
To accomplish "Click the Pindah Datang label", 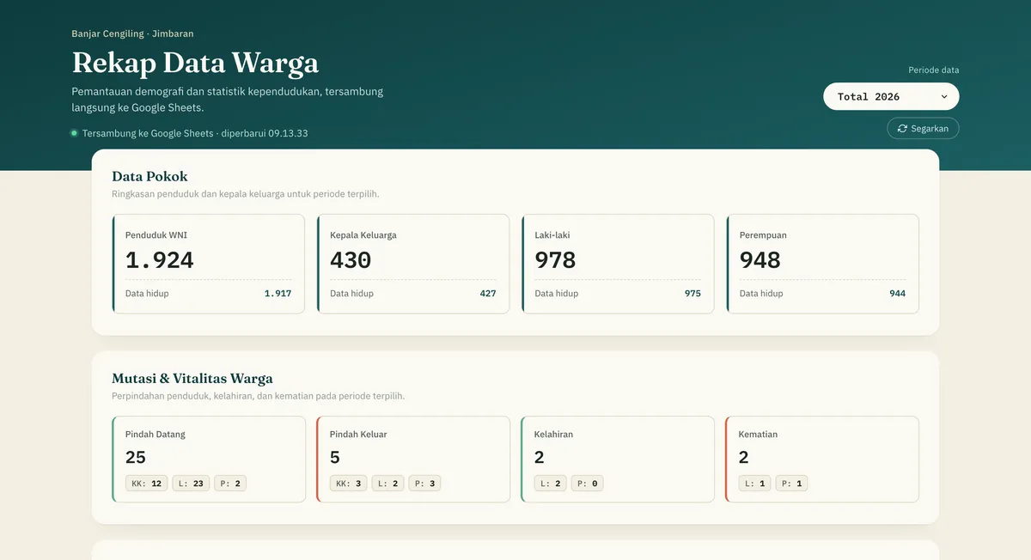I will tap(156, 435).
